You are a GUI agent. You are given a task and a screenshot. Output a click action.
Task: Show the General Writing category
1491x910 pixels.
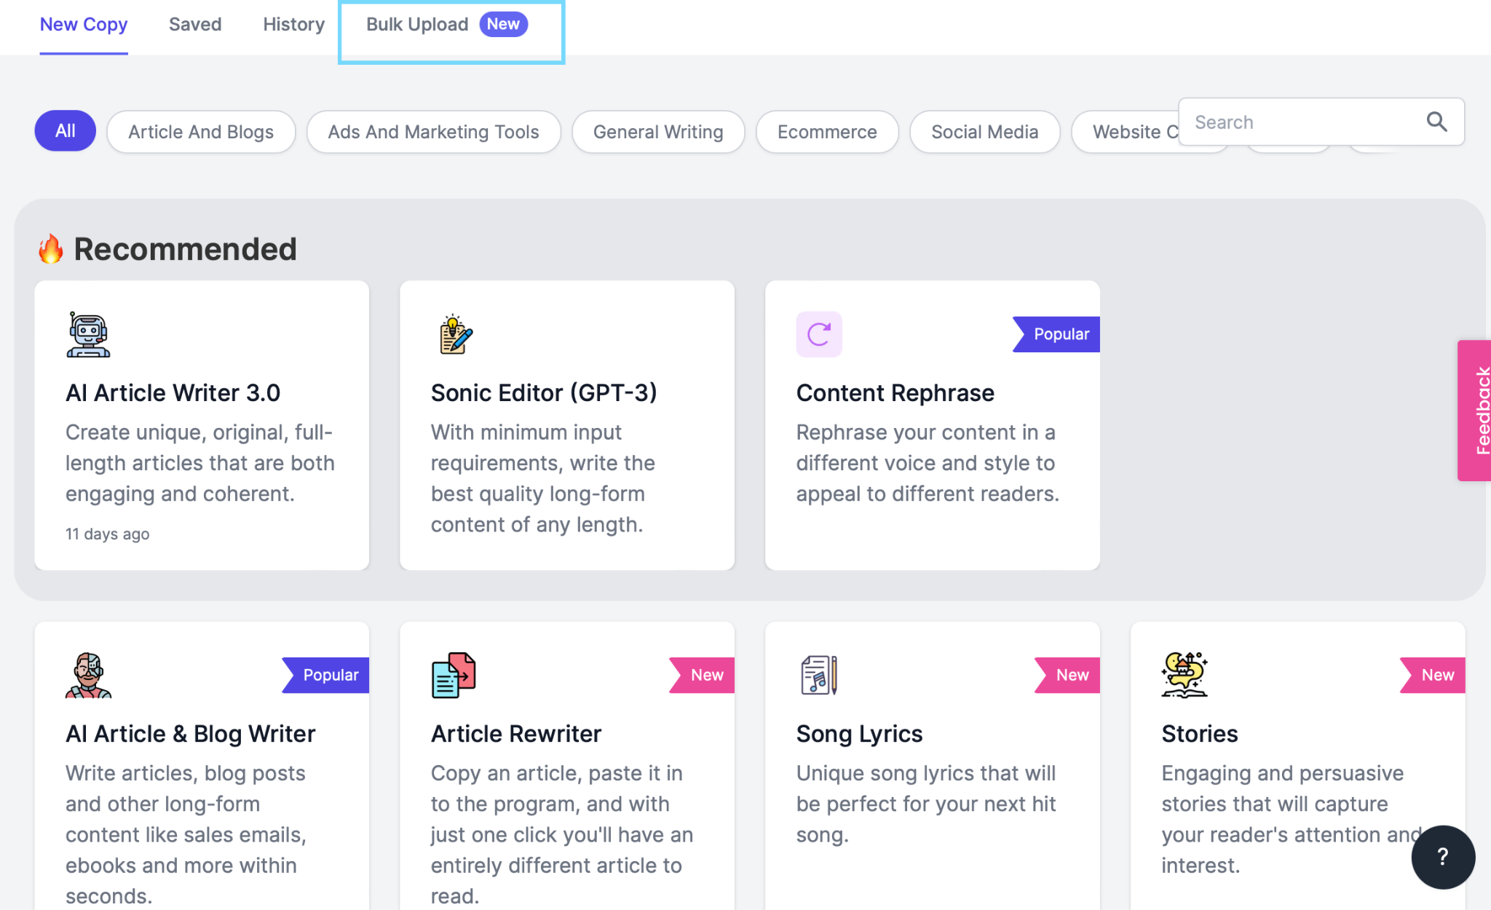click(658, 132)
